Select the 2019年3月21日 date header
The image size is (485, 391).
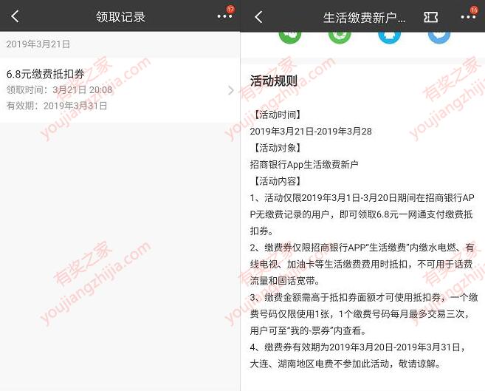pos(38,44)
